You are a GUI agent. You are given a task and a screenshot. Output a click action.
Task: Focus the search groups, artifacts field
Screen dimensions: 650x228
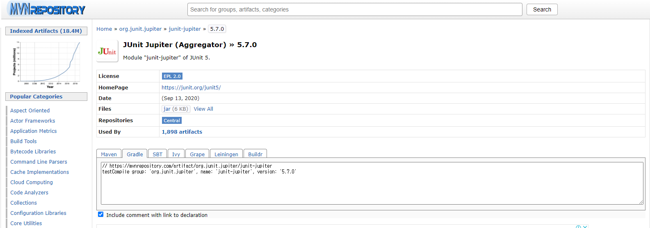click(x=355, y=9)
